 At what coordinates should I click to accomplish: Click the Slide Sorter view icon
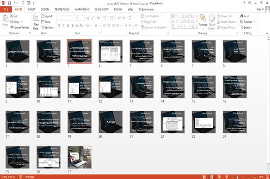tap(212, 177)
